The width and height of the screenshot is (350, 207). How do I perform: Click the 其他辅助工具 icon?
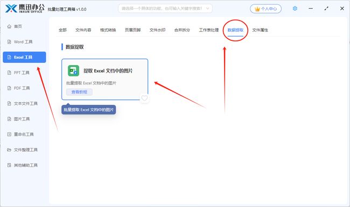[x=9, y=165]
